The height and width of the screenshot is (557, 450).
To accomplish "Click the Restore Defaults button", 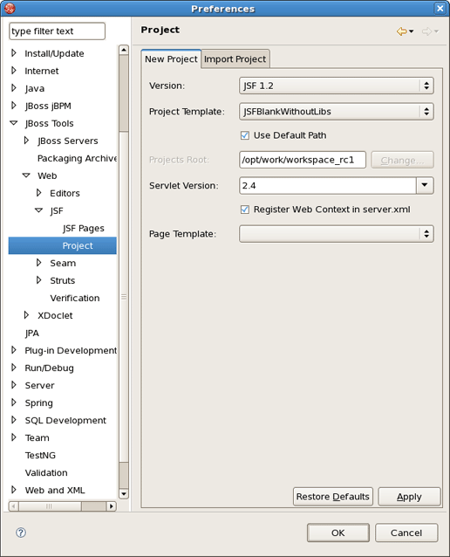I will [x=333, y=496].
